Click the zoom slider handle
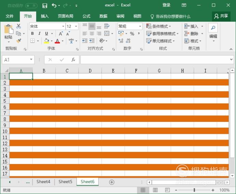Screen dimensions: 236x194 pos(194,190)
